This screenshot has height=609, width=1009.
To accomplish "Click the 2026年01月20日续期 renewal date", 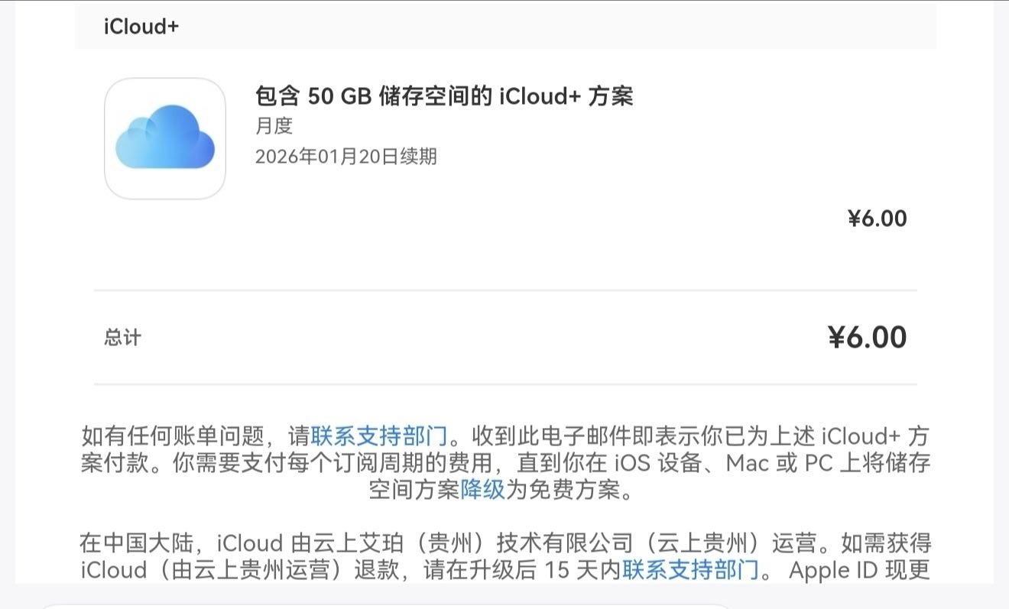I will (346, 157).
